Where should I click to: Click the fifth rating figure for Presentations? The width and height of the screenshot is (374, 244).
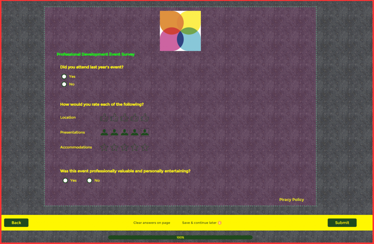tap(144, 132)
